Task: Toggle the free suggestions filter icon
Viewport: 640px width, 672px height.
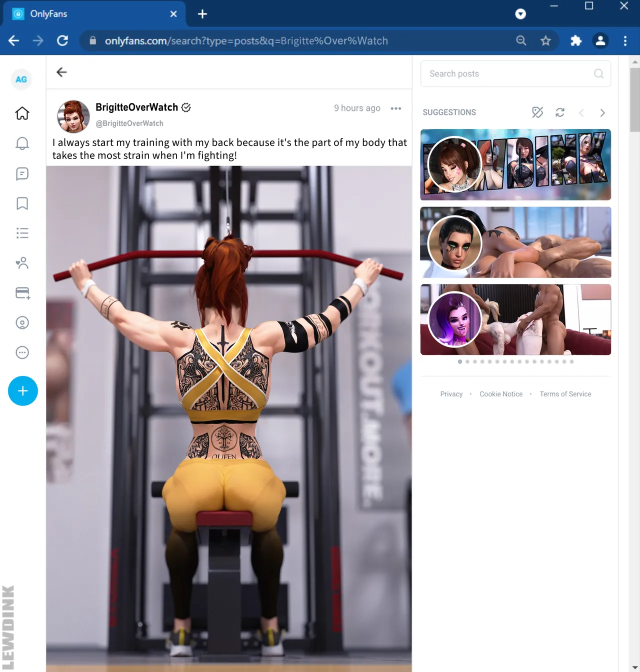Action: [x=537, y=112]
